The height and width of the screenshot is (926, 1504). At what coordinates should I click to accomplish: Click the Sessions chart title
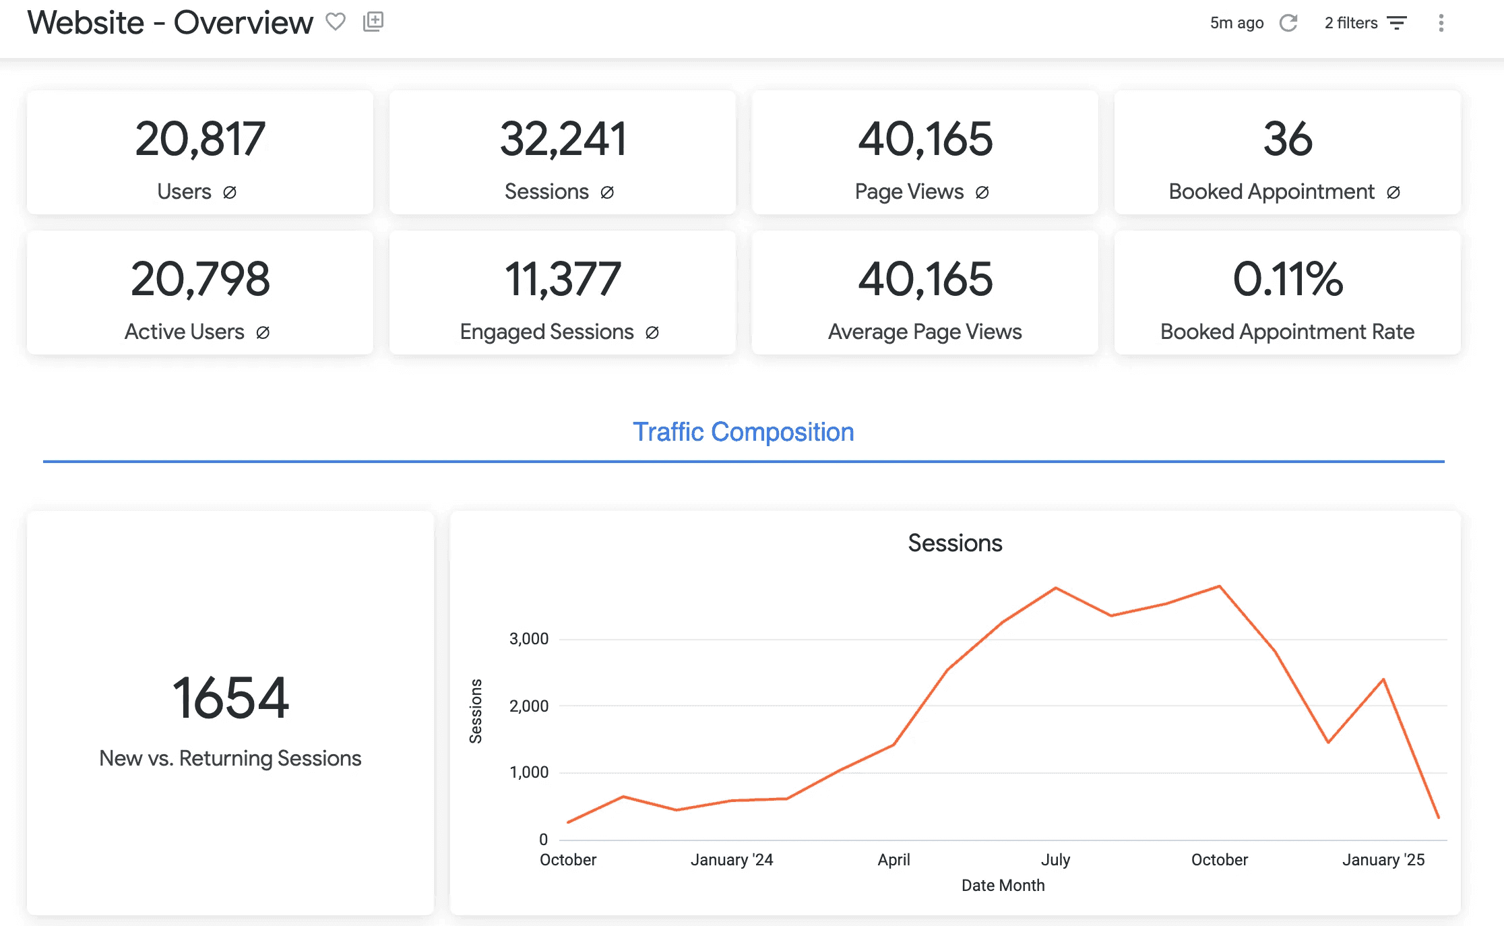[955, 543]
